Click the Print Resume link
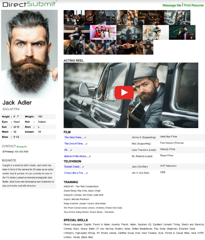Image resolution: width=205 pixels, height=240 pixels. pyautogui.click(x=193, y=5)
